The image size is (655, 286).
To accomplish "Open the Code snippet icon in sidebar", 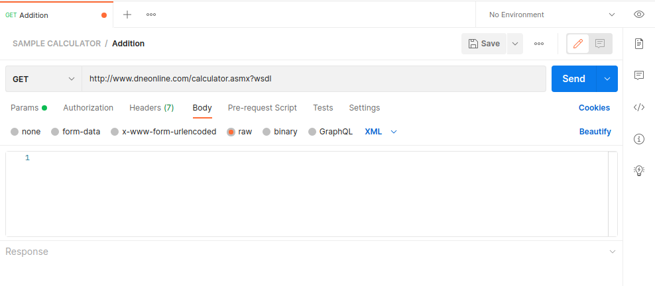I will pos(638,107).
